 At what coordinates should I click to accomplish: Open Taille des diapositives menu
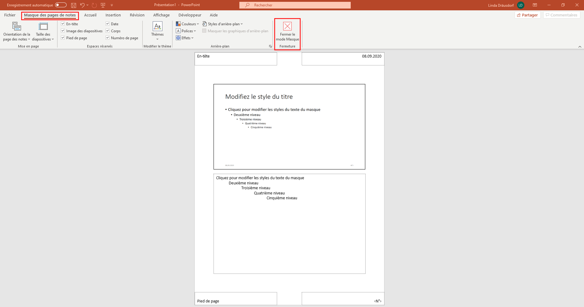[43, 31]
